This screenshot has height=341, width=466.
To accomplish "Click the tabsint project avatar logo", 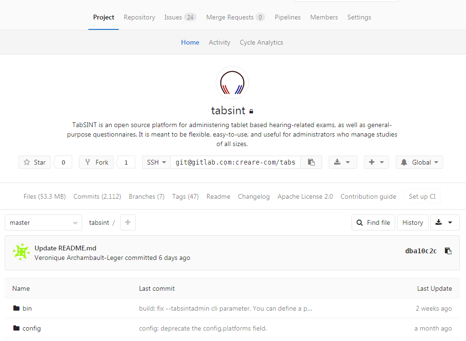I will [232, 83].
